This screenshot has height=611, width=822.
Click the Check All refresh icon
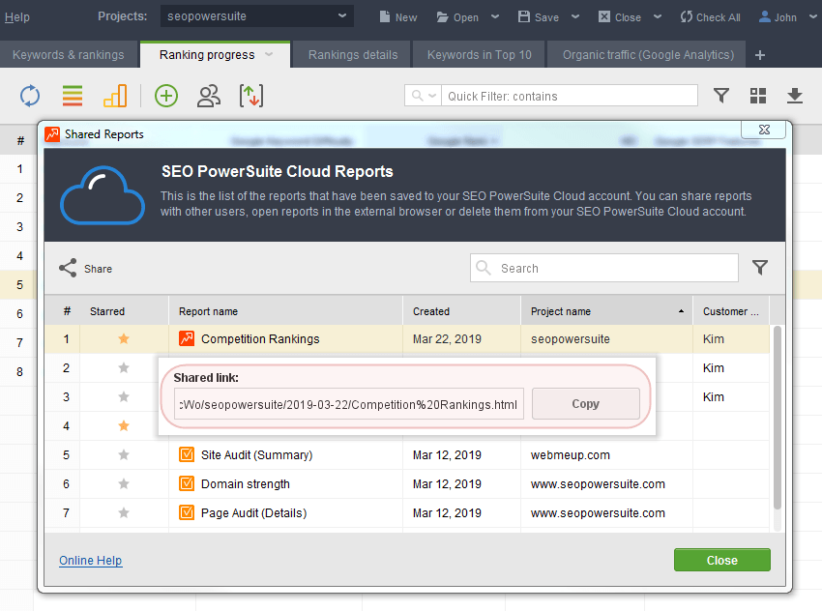[x=687, y=16]
